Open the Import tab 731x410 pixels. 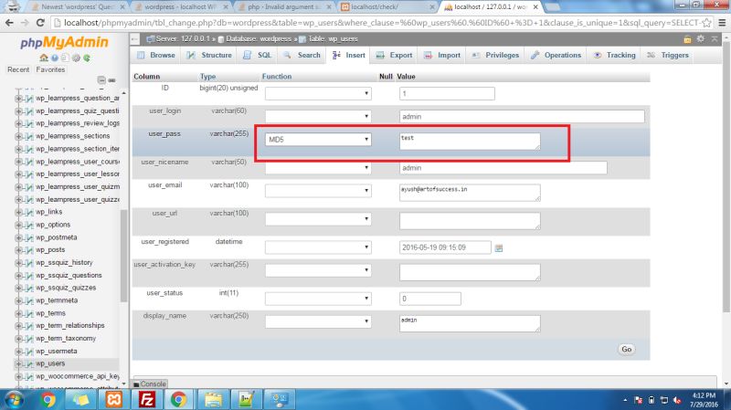[442, 55]
